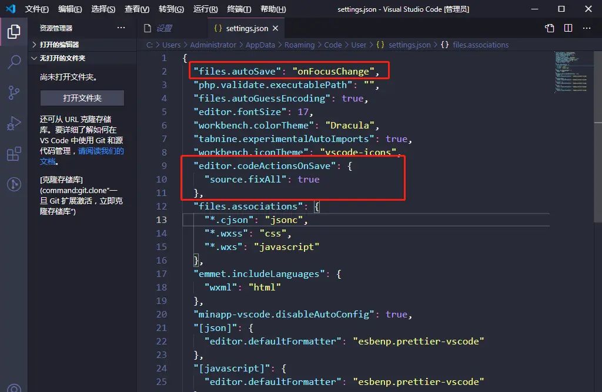Open the 资源管理器 views menu (...)
Image resolution: width=602 pixels, height=392 pixels.
click(x=121, y=28)
